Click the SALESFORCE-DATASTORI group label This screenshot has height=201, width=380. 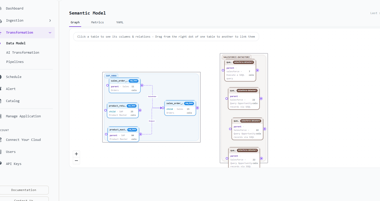coord(236,57)
